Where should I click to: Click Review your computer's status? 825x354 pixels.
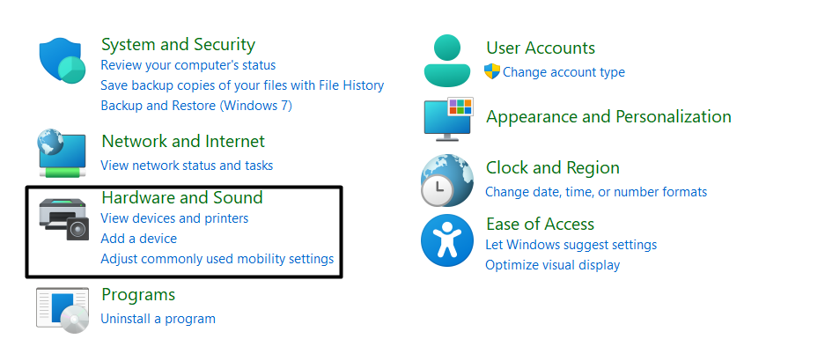[x=188, y=65]
